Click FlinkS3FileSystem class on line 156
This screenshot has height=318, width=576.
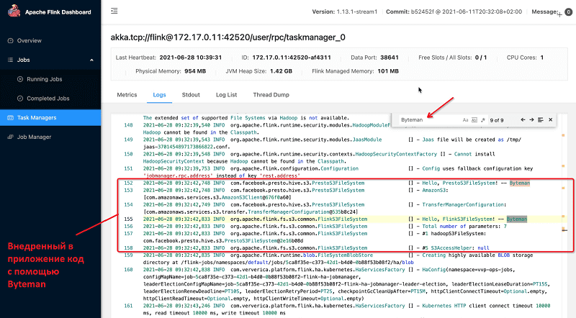343,226
